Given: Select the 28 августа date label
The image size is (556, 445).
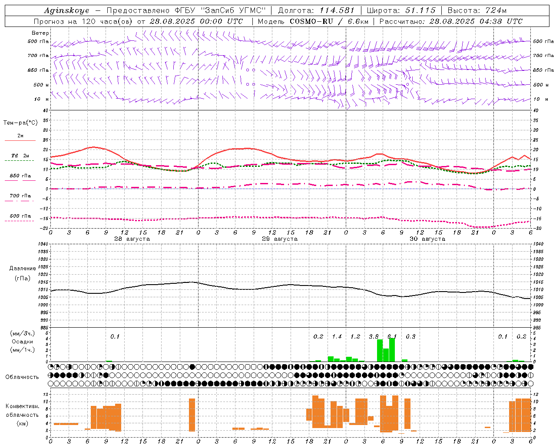Looking at the screenshot, I should (x=132, y=239).
